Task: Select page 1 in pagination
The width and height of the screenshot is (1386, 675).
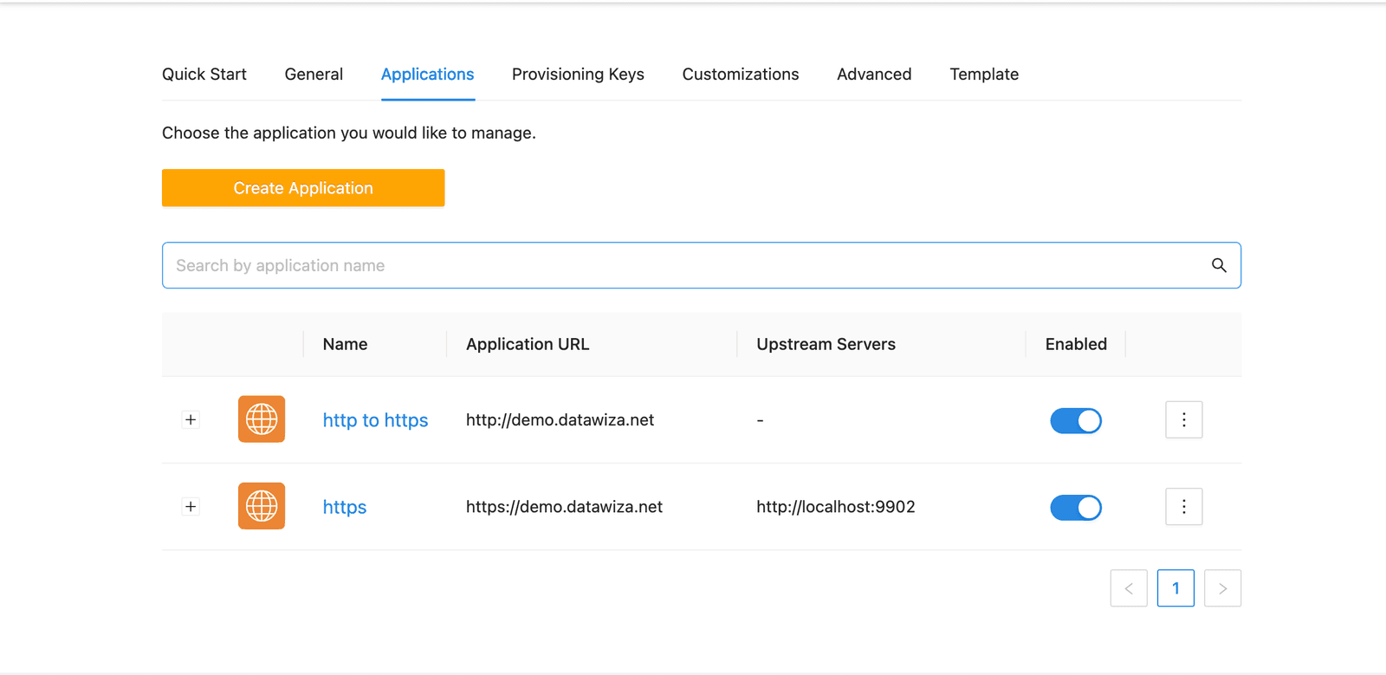Action: (x=1176, y=588)
